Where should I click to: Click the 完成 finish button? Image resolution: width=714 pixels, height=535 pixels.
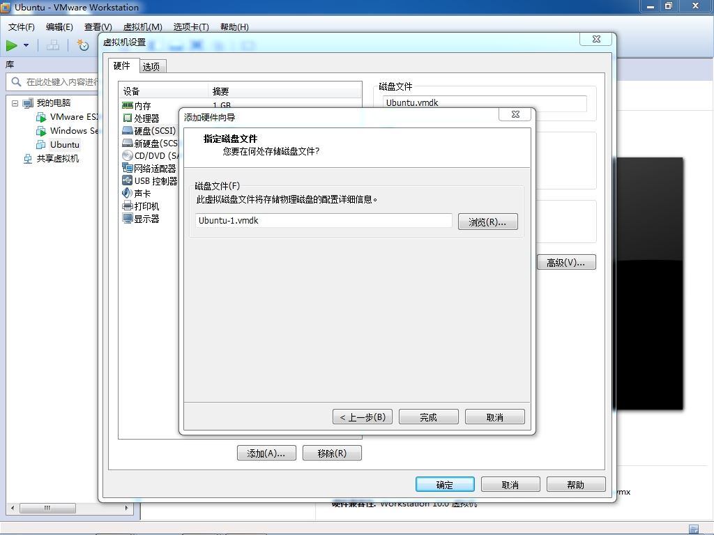point(429,417)
